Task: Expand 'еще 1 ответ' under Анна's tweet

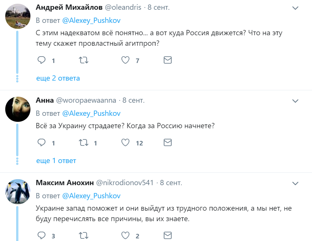Action: 56,160
